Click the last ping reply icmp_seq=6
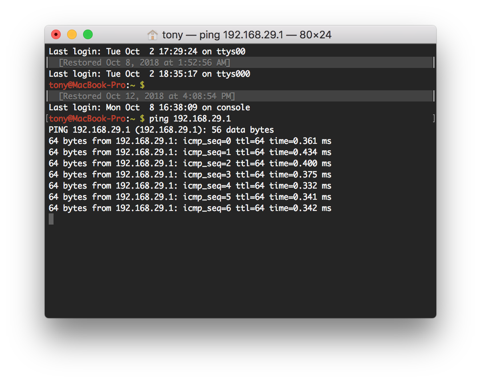This screenshot has height=382, width=481. click(190, 208)
